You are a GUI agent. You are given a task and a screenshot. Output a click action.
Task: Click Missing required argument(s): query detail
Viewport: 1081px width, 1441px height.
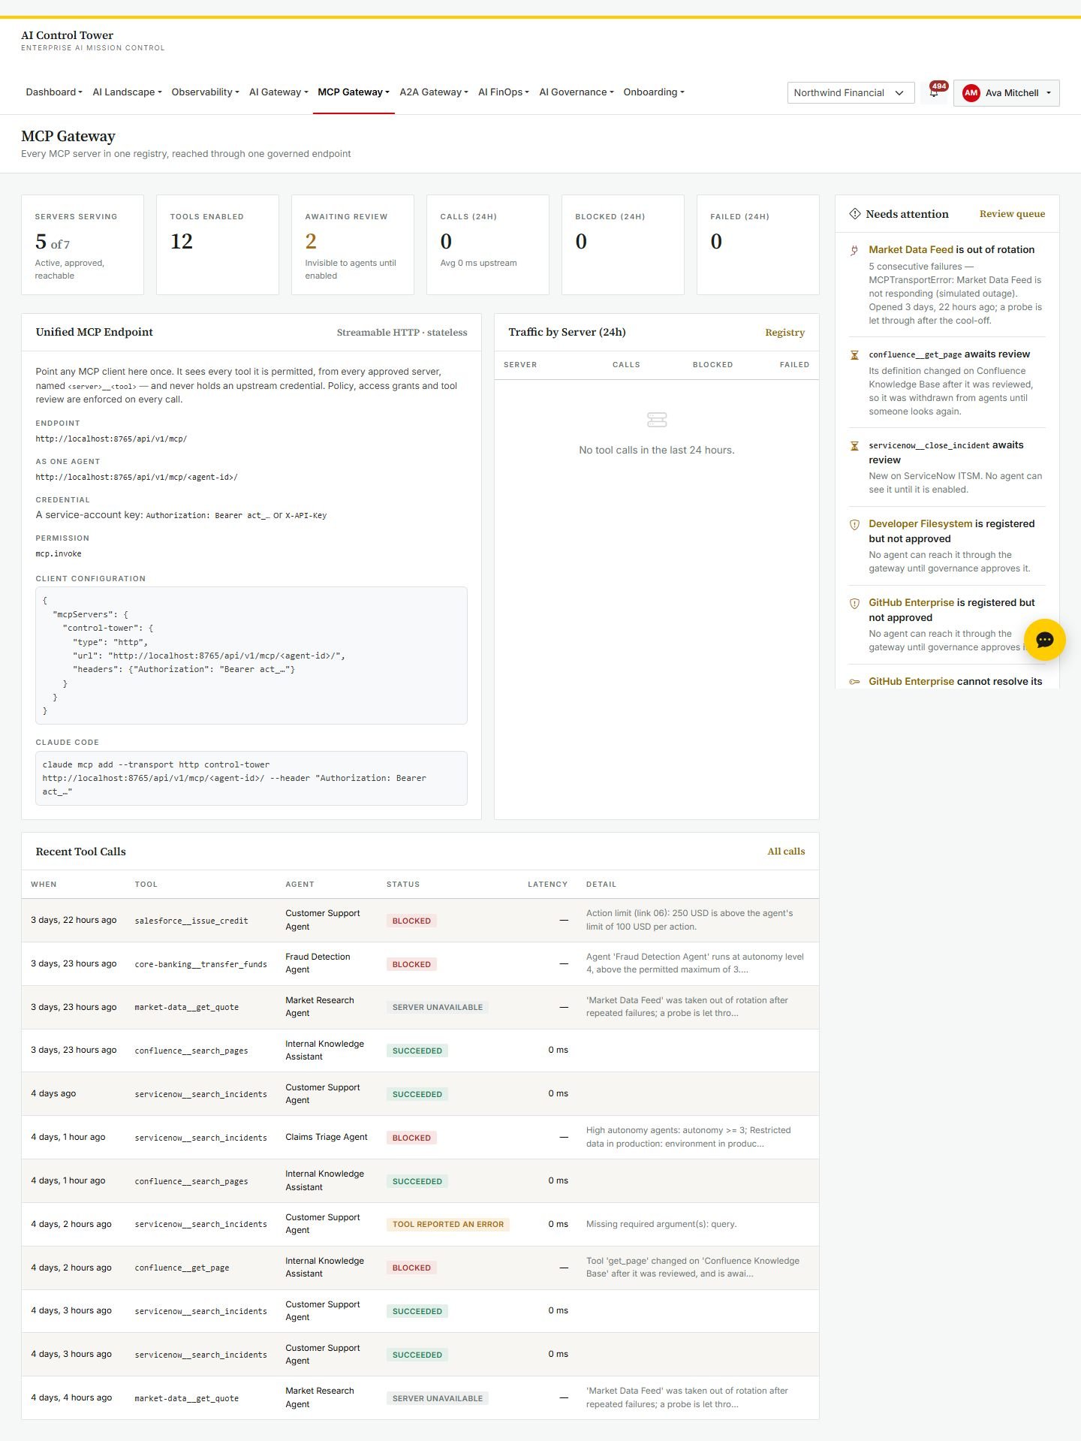pyautogui.click(x=661, y=1225)
